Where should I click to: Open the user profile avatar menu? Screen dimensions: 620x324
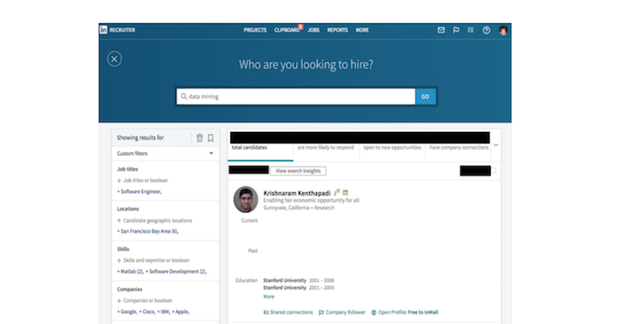pyautogui.click(x=503, y=30)
